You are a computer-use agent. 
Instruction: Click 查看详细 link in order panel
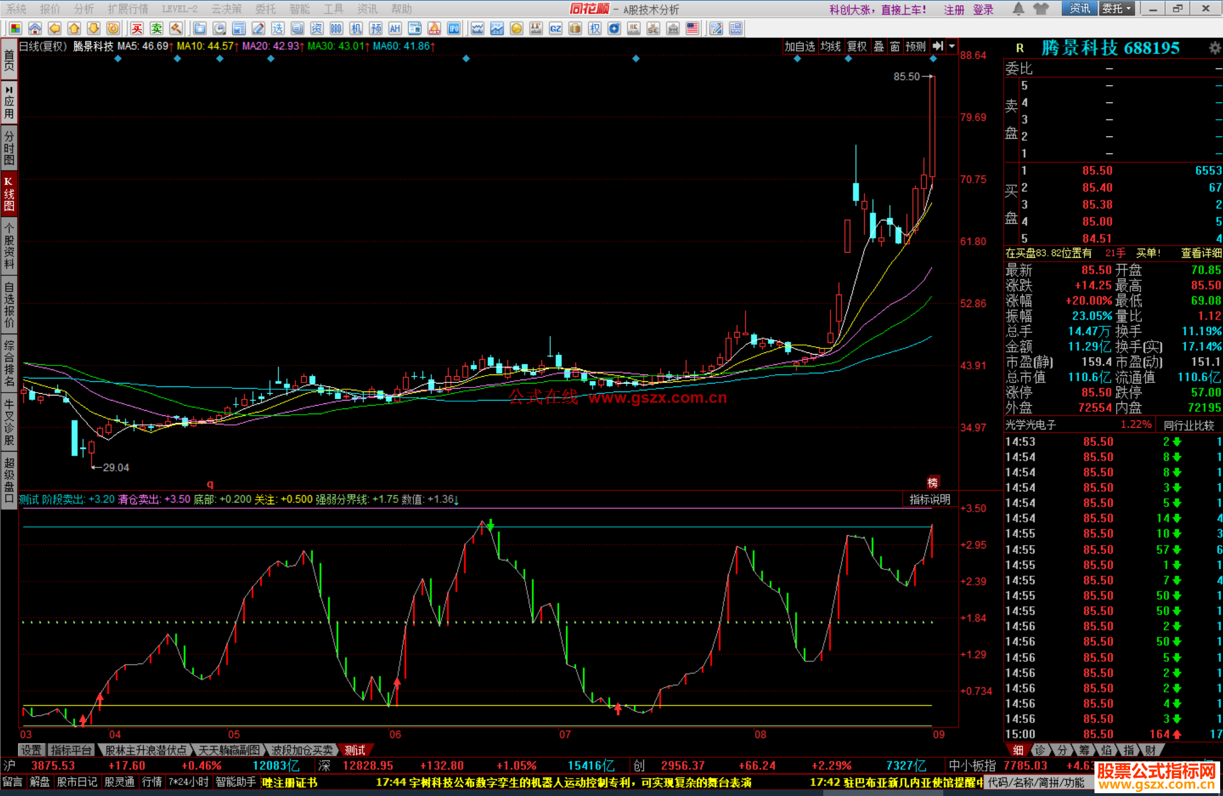[1201, 253]
